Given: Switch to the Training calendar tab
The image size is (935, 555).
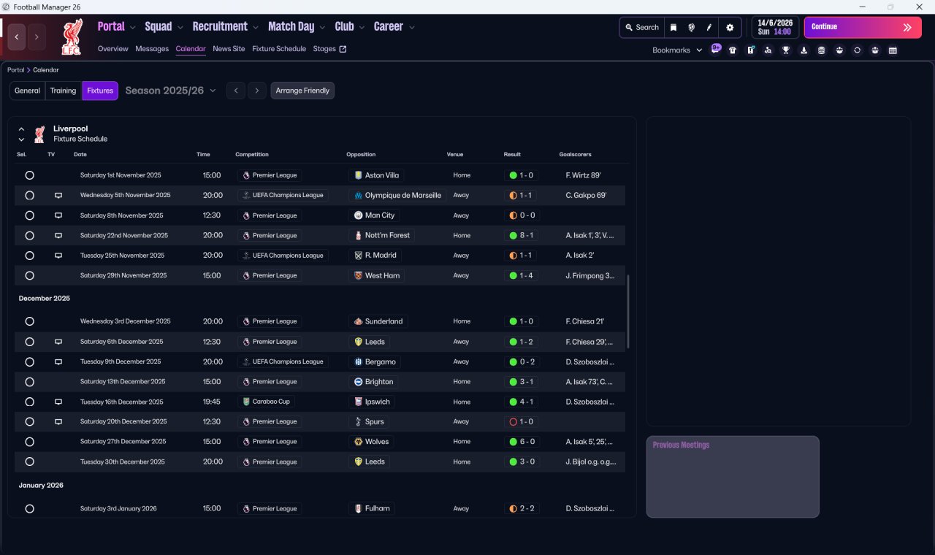Looking at the screenshot, I should click(x=63, y=91).
